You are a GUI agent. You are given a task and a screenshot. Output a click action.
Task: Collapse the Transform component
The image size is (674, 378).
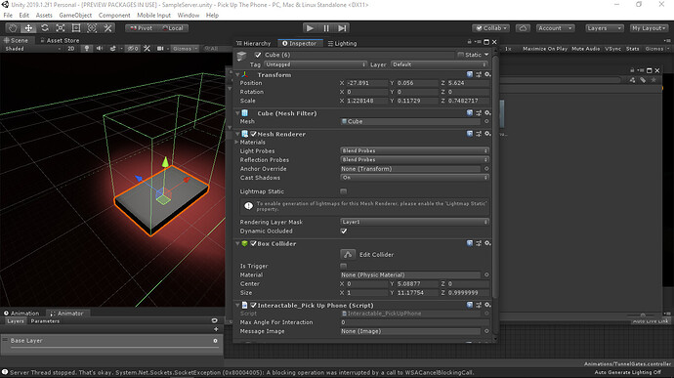click(x=237, y=75)
